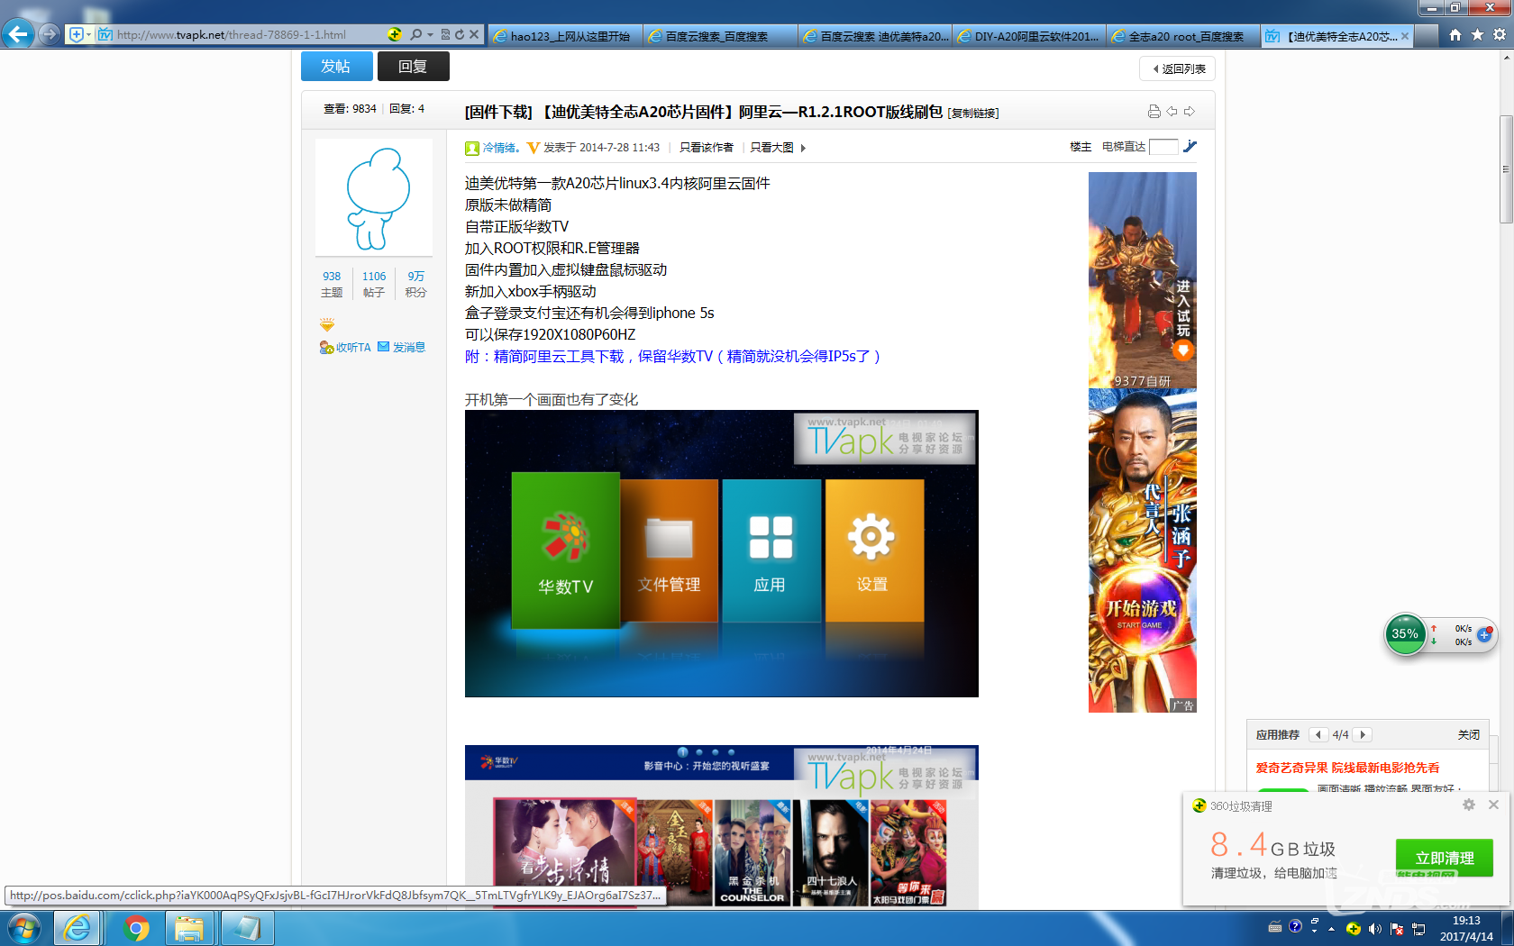The image size is (1514, 946).
Task: Expand search dropdown arrow in address bar
Action: (430, 34)
